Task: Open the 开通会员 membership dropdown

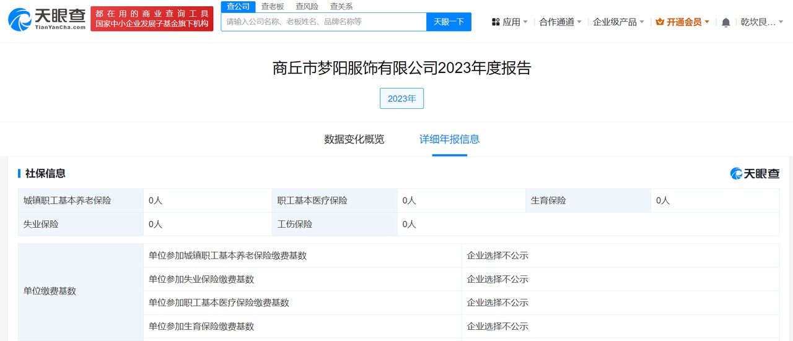Action: click(x=683, y=22)
